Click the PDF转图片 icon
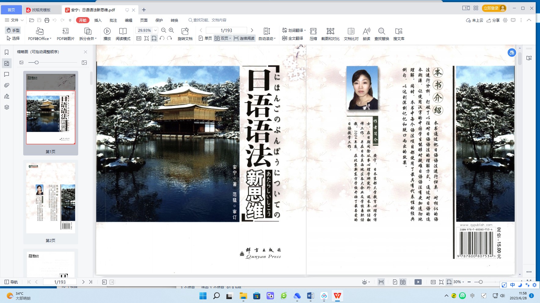The width and height of the screenshot is (540, 303). click(65, 31)
